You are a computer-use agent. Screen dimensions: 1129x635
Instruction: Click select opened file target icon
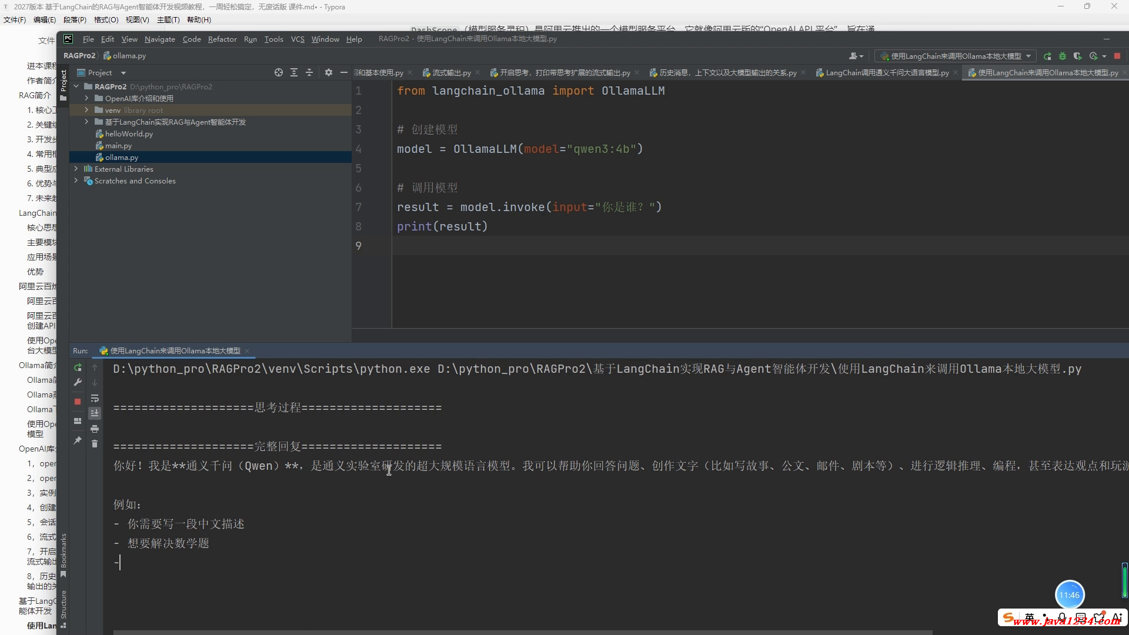pos(279,72)
